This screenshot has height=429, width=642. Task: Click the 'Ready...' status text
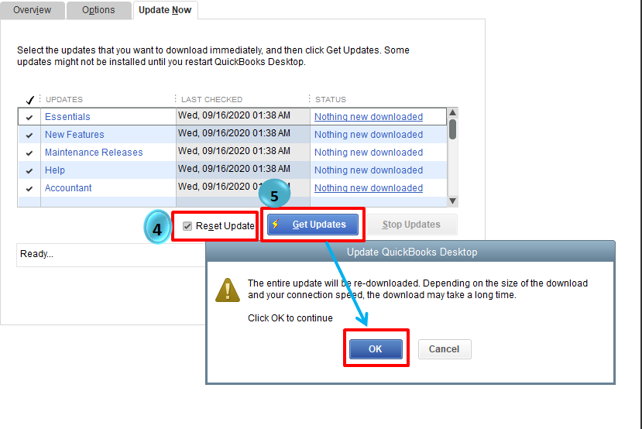37,254
